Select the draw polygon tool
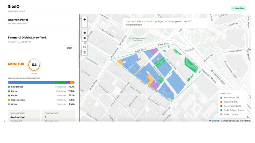The image size is (255, 143). pyautogui.click(x=84, y=33)
